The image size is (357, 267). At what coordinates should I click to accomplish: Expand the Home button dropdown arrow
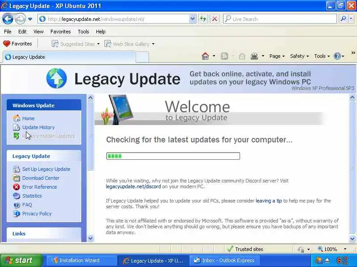click(214, 56)
